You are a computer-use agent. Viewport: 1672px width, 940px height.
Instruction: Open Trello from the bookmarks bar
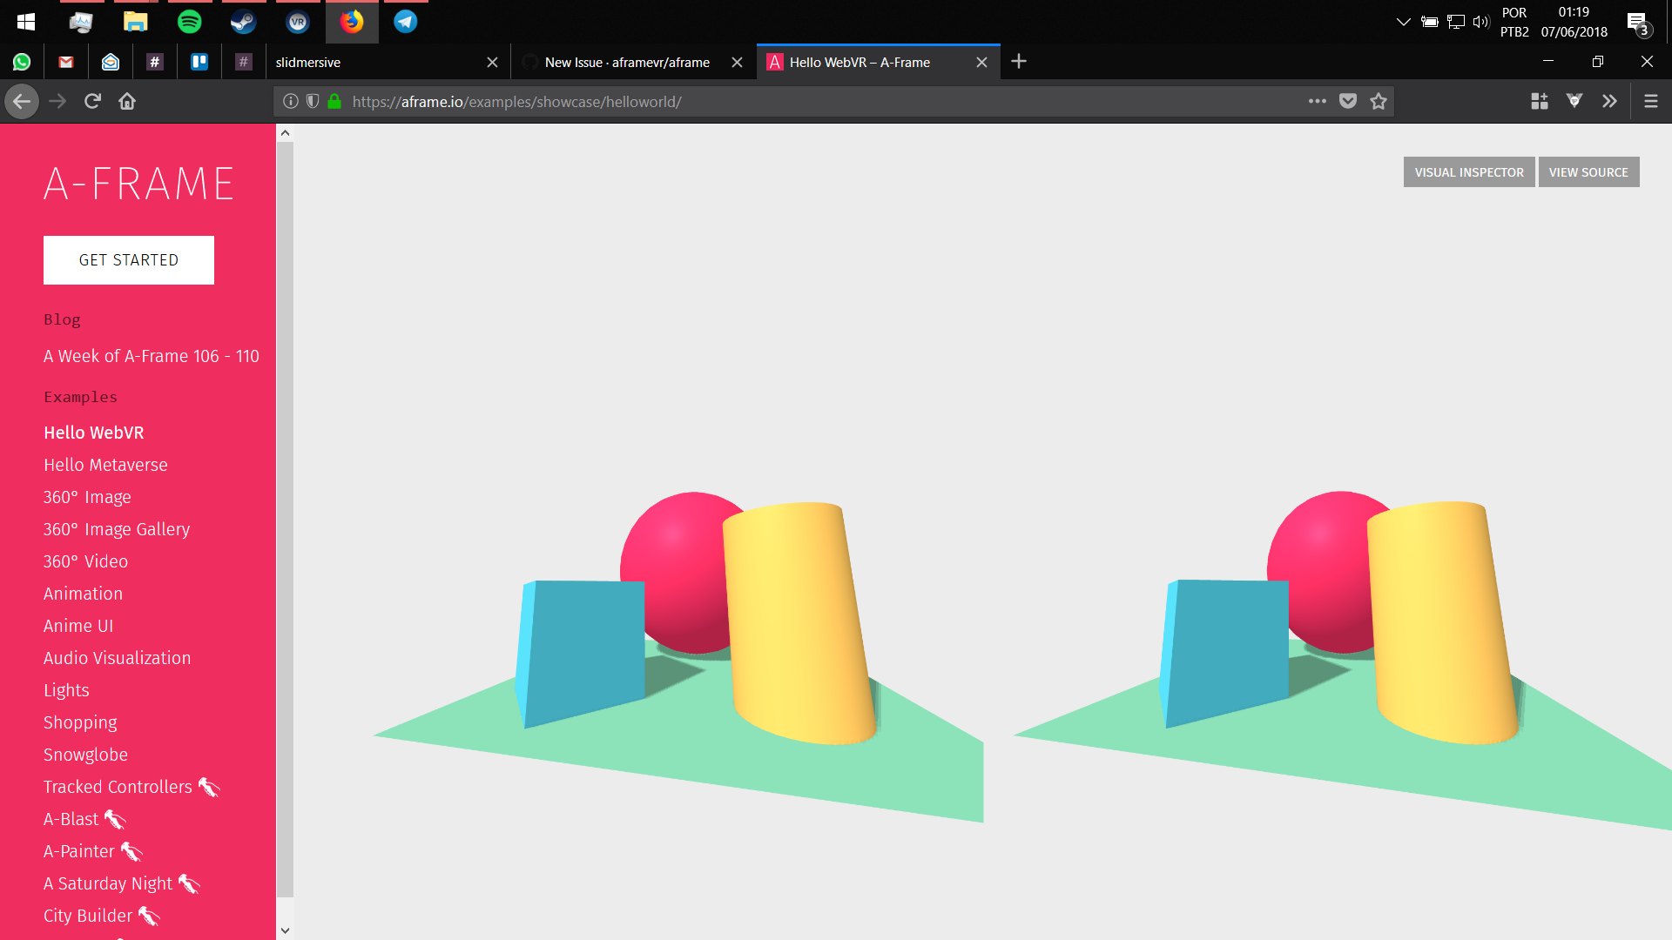coord(199,62)
